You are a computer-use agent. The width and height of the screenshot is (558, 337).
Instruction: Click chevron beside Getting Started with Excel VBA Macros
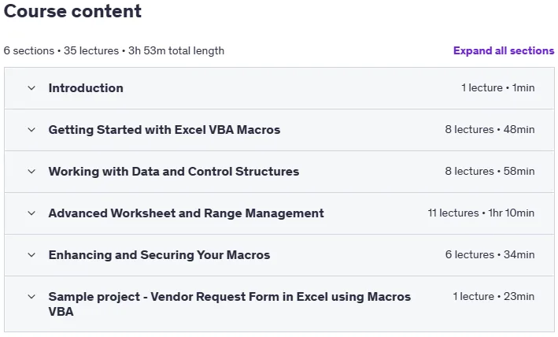click(31, 130)
